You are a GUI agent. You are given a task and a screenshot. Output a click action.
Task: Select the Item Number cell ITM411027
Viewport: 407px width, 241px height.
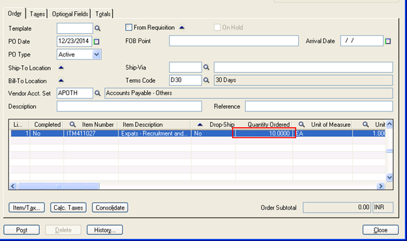(91, 133)
